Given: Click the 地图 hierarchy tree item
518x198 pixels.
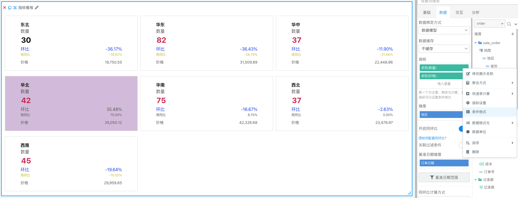Looking at the screenshot, I should [487, 50].
